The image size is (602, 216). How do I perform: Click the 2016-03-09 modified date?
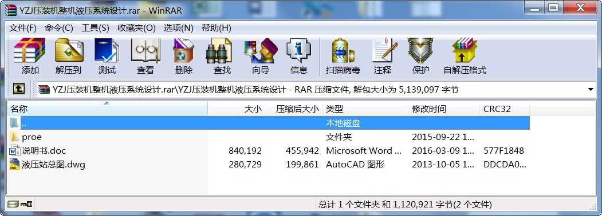[x=443, y=150]
